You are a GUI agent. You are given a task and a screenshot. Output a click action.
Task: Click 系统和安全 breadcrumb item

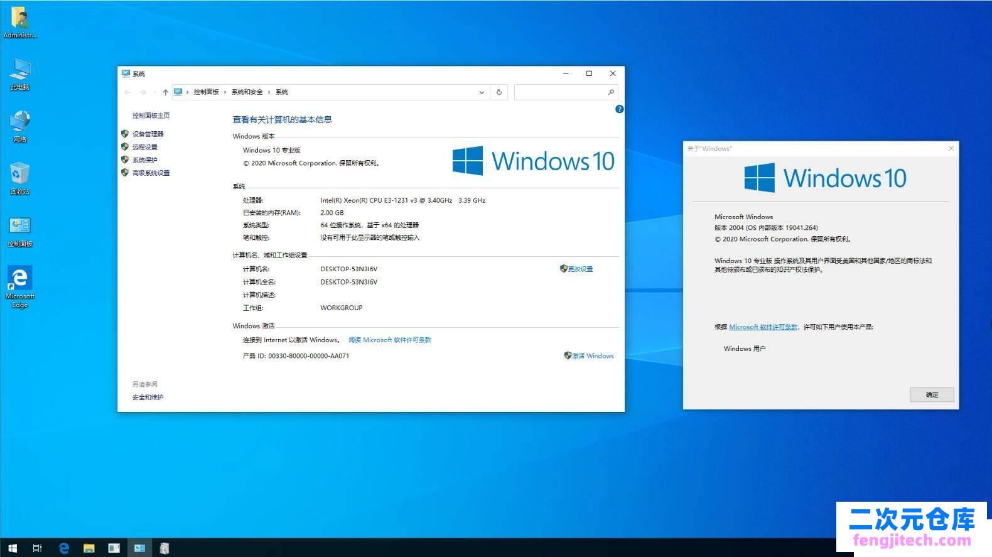coord(247,92)
